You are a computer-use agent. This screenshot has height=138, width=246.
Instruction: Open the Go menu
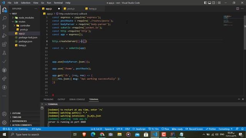click(43, 3)
